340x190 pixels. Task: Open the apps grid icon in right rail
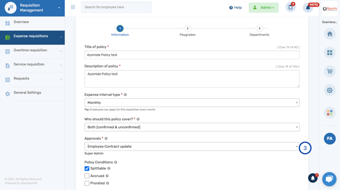pos(329,53)
